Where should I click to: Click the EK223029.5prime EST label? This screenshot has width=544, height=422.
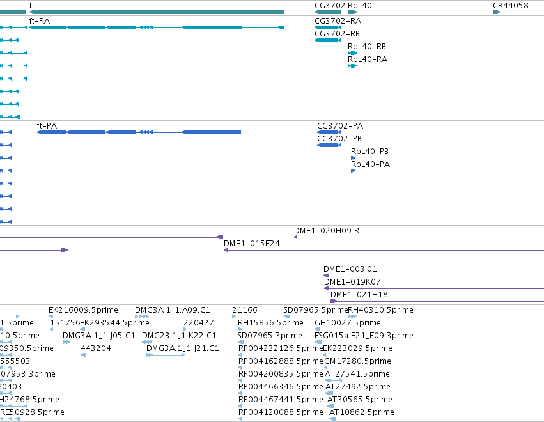(x=358, y=348)
